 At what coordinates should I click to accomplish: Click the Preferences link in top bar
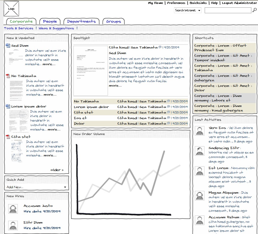(x=176, y=3)
